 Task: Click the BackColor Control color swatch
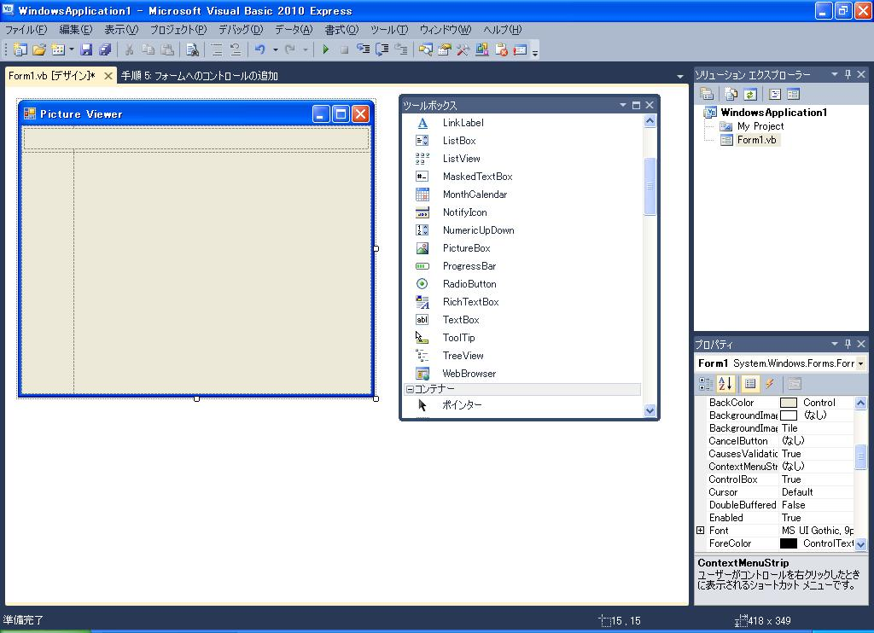789,403
